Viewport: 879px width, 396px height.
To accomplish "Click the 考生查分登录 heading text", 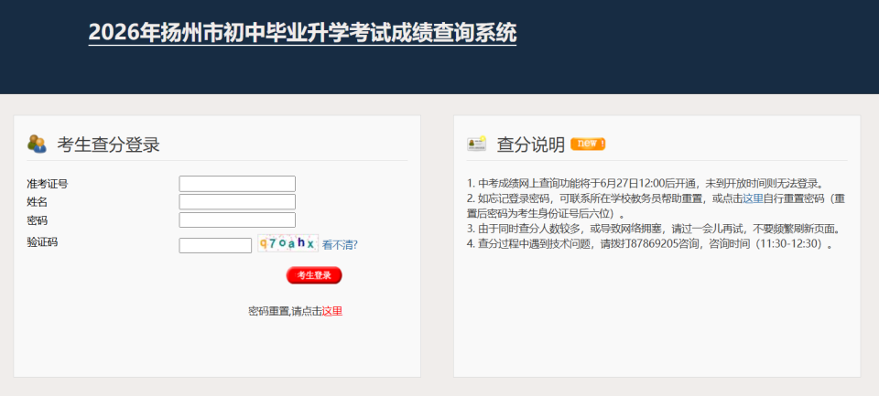I will [x=108, y=144].
